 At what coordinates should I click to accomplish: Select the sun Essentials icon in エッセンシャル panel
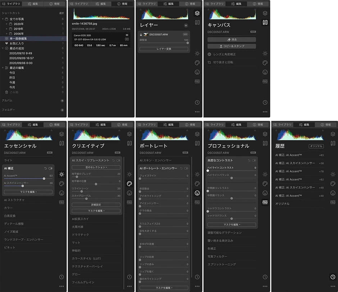pyautogui.click(x=61, y=174)
